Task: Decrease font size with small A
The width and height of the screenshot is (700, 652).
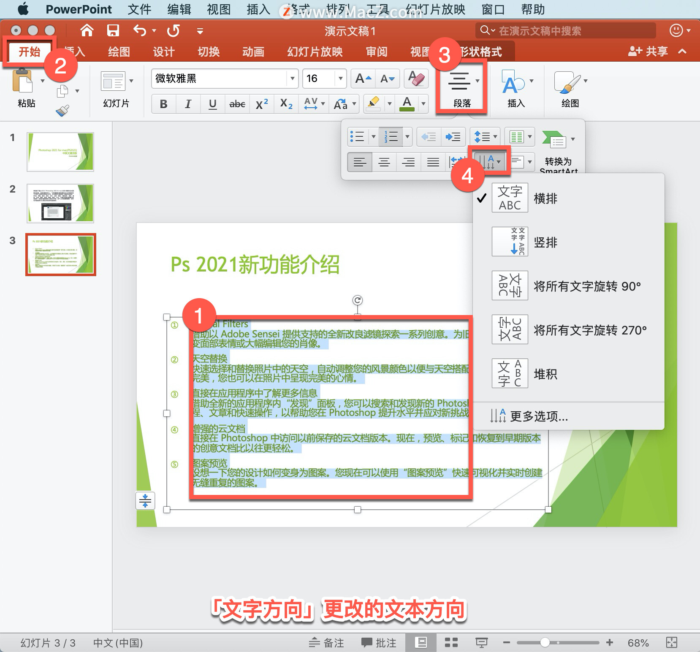Action: pyautogui.click(x=387, y=79)
